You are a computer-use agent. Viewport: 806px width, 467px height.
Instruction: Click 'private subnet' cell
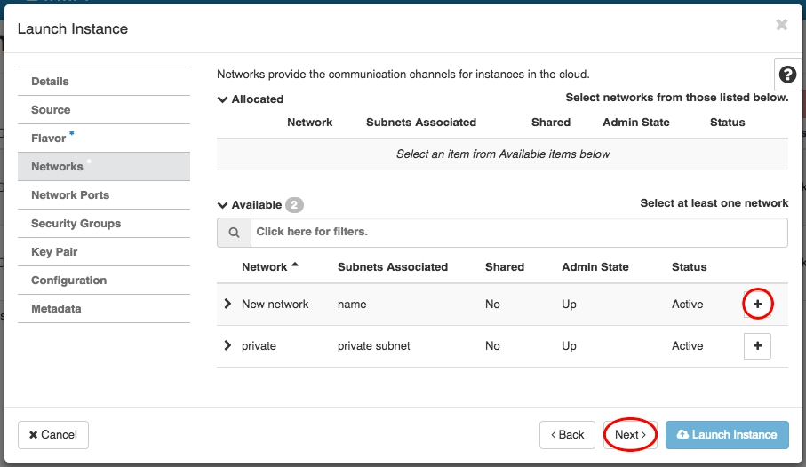(374, 345)
